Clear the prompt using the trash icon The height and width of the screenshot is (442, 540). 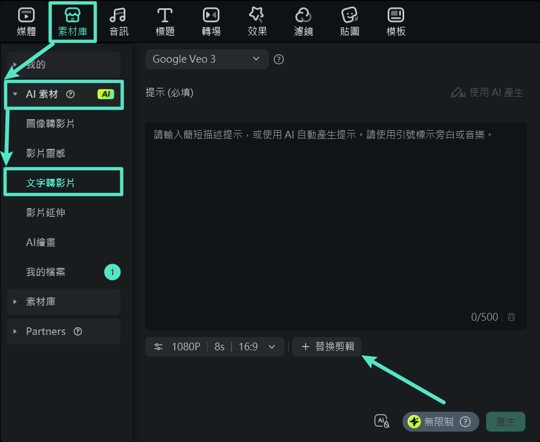(510, 317)
